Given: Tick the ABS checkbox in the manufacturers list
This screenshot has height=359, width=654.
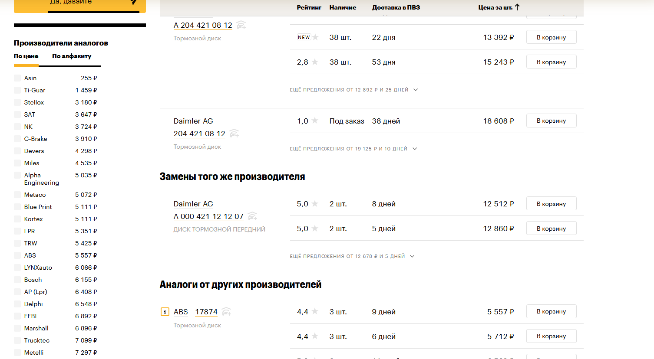Looking at the screenshot, I should [x=17, y=255].
